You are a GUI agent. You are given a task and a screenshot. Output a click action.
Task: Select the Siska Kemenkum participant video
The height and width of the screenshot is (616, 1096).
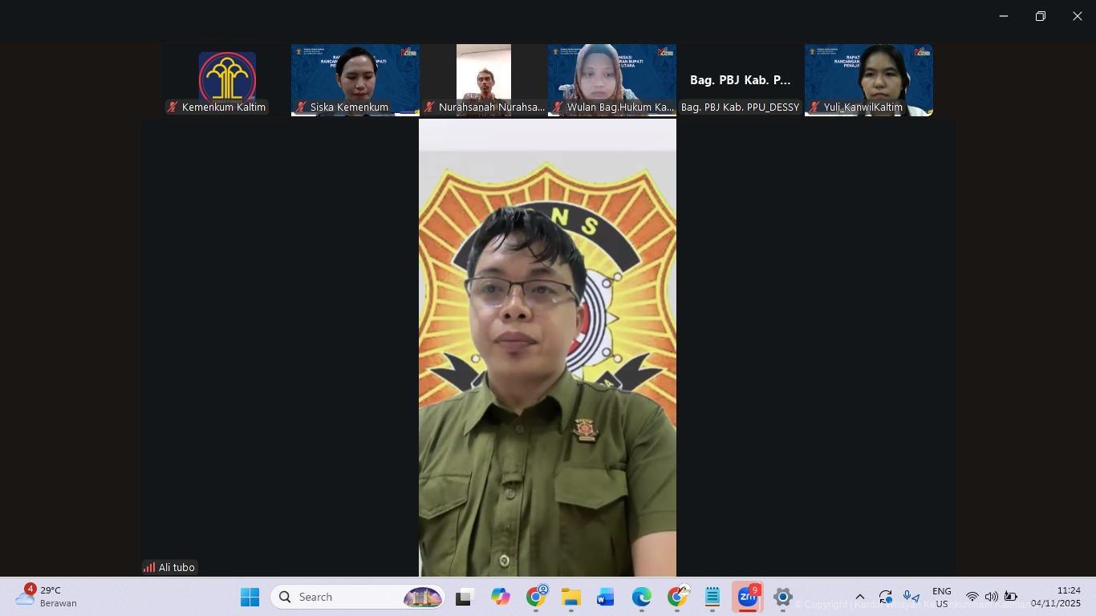click(355, 79)
